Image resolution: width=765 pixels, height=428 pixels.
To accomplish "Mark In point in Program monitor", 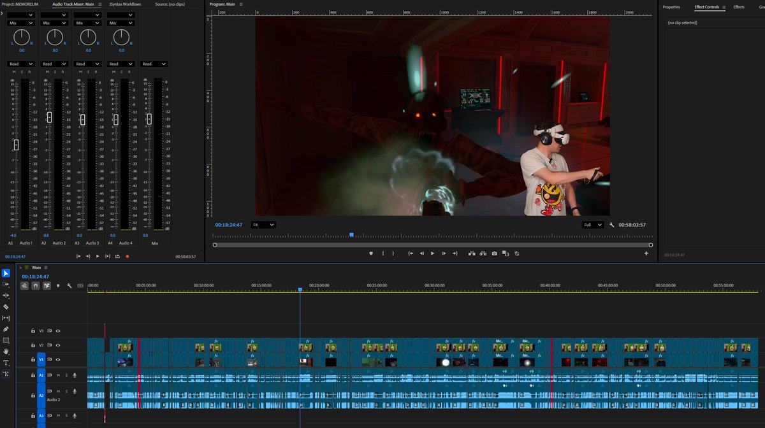I will click(x=383, y=253).
